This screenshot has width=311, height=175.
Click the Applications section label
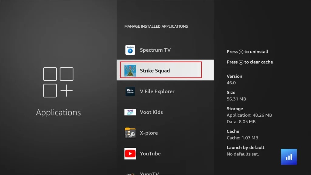[58, 112]
